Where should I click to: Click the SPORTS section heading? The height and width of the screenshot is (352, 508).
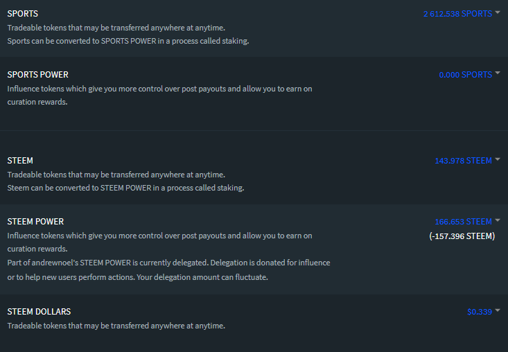(23, 14)
